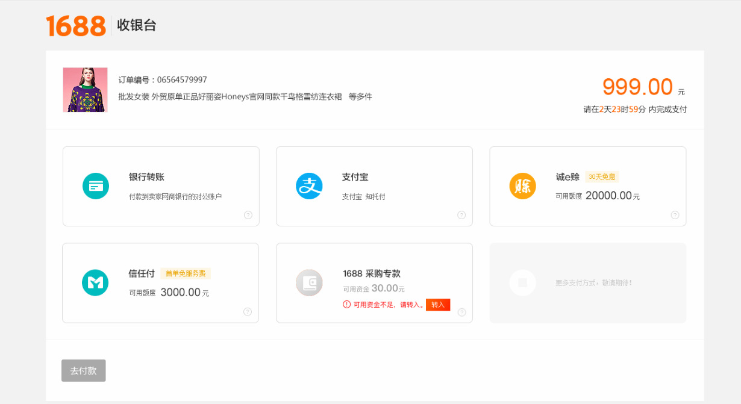Click the 支付宝 知托付 subtitle
The height and width of the screenshot is (404, 741).
[364, 197]
